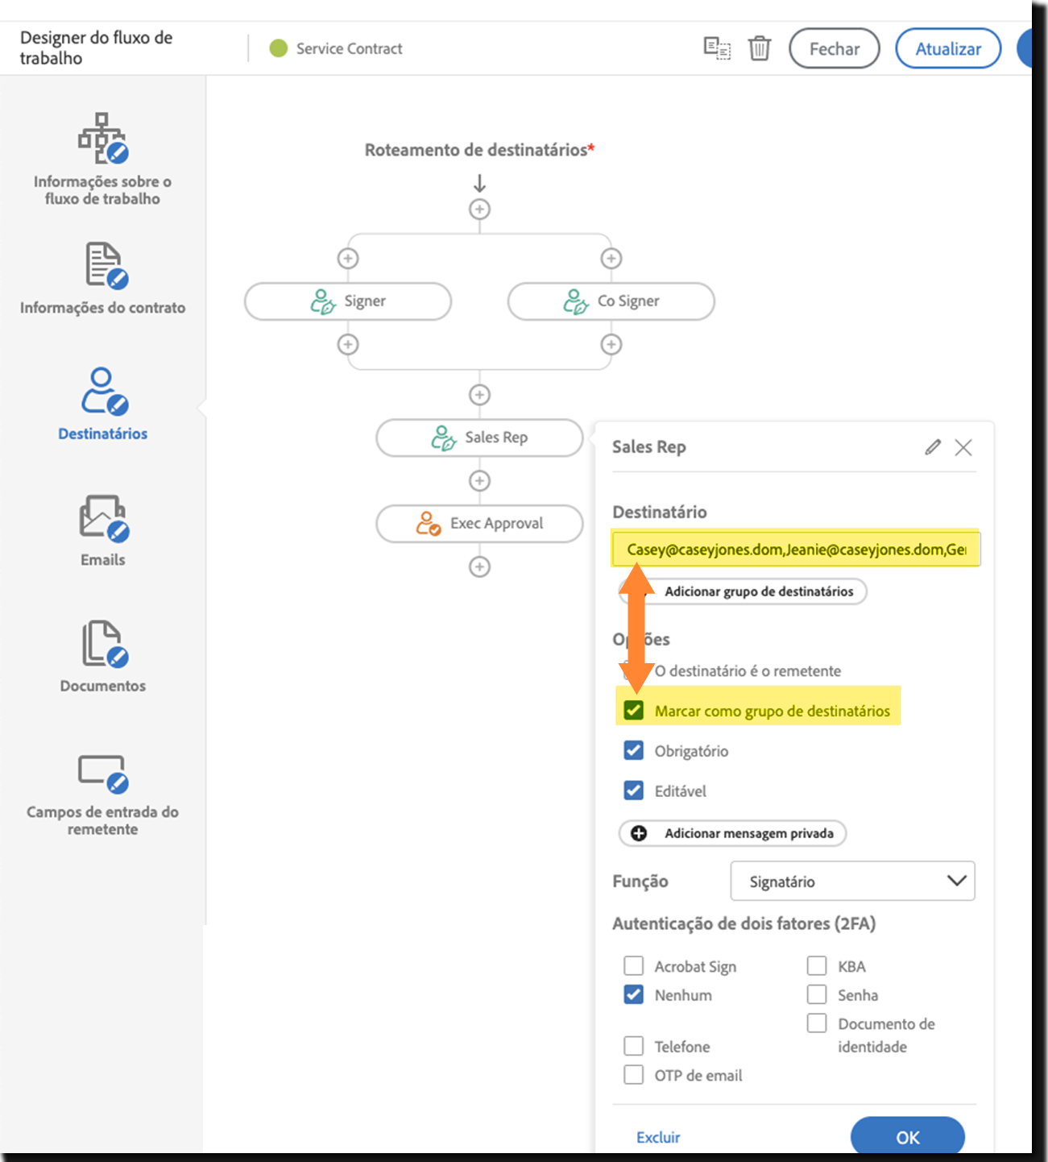1048x1162 pixels.
Task: Enable the Telefone authentication checkbox
Action: point(633,1045)
